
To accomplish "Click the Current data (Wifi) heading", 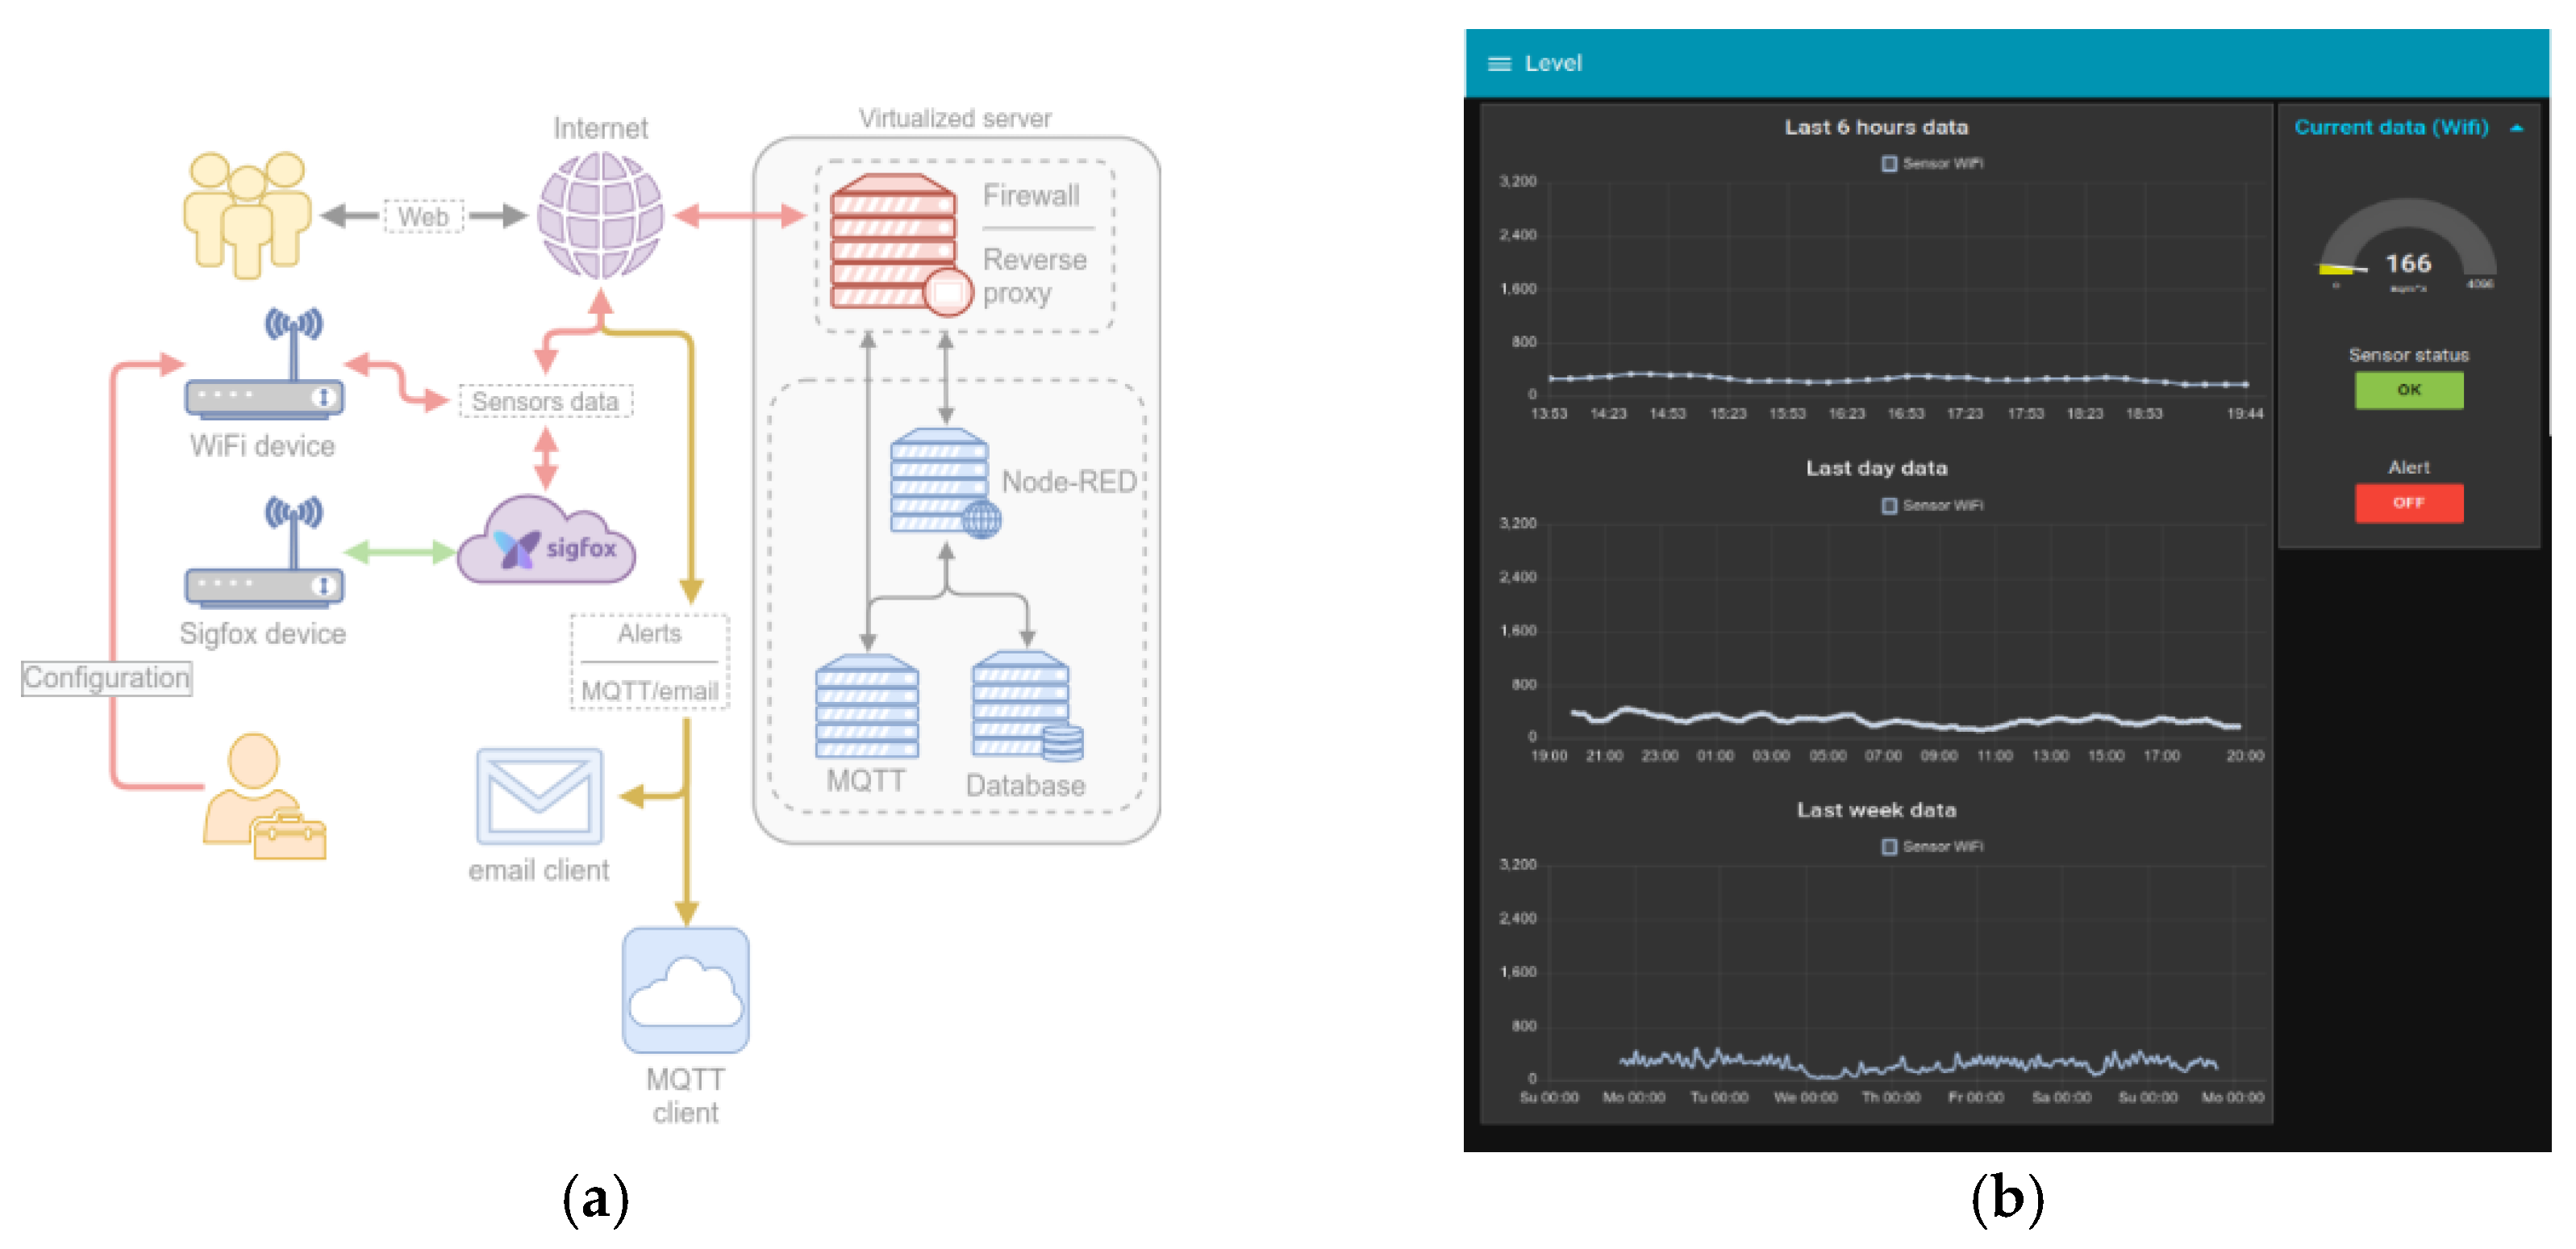I will click(2390, 127).
